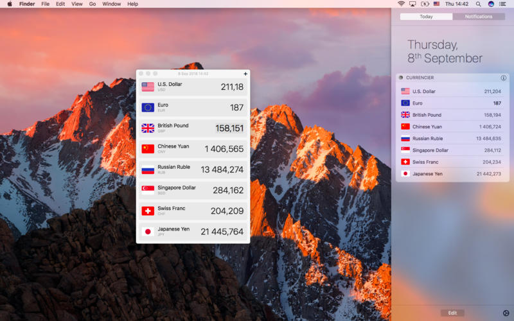Open the battery status menu
514x321 pixels.
tap(425, 4)
